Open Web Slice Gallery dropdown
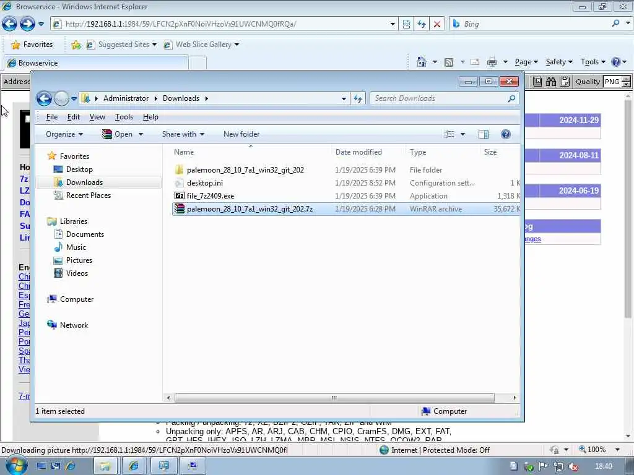Viewport: 634px width, 475px height. (x=237, y=45)
